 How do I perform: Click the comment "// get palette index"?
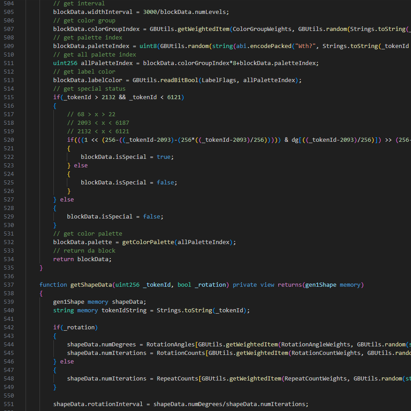[x=87, y=38]
